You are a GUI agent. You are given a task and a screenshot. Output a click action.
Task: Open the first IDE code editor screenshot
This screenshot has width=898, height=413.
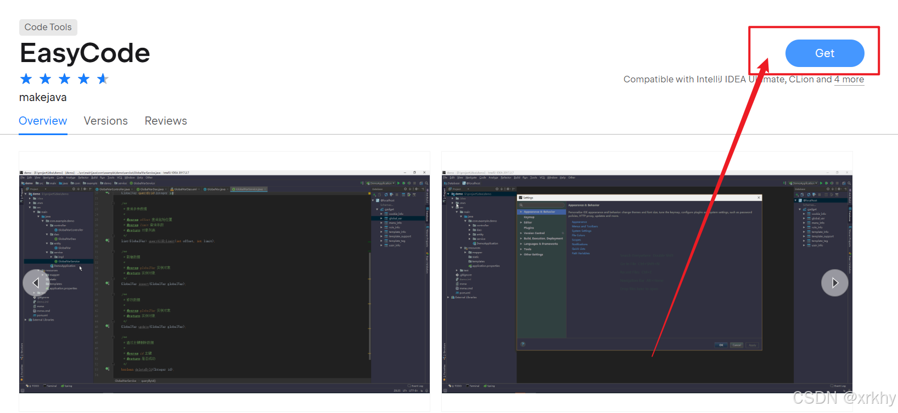tap(224, 282)
